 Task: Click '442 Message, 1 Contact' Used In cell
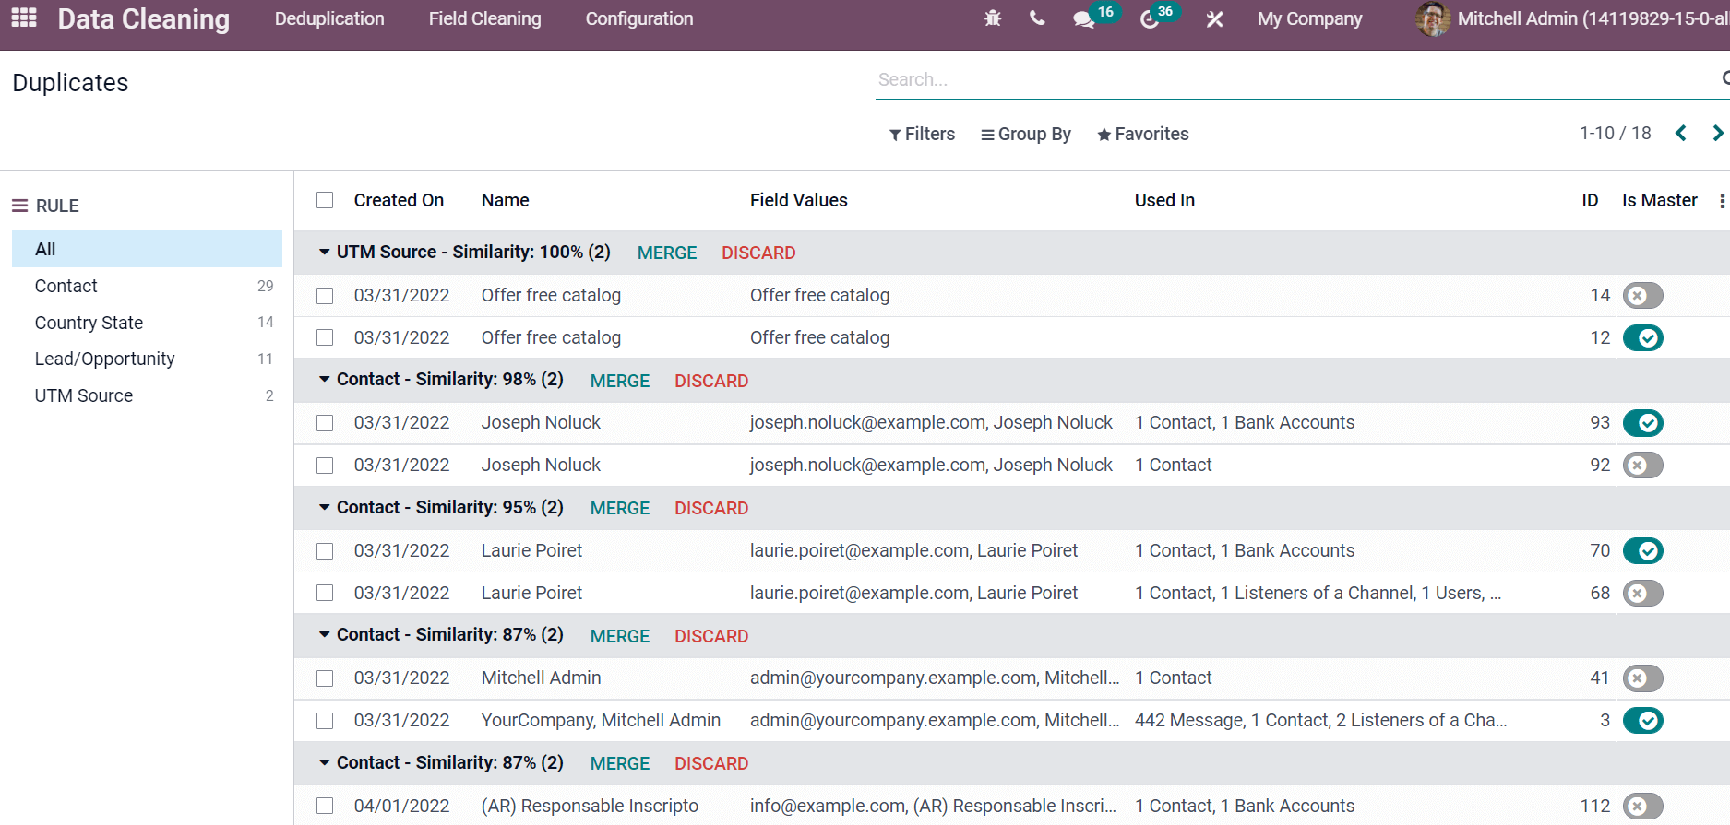pyautogui.click(x=1320, y=720)
